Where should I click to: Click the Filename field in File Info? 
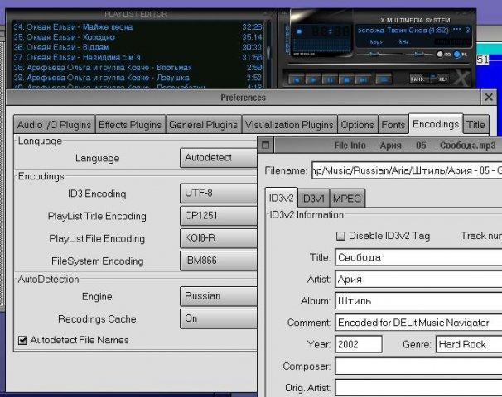coord(407,170)
